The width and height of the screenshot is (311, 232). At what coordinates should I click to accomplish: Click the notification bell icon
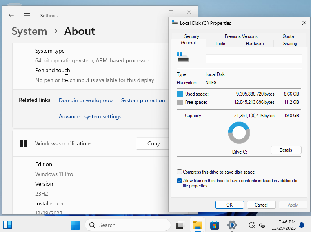click(302, 225)
